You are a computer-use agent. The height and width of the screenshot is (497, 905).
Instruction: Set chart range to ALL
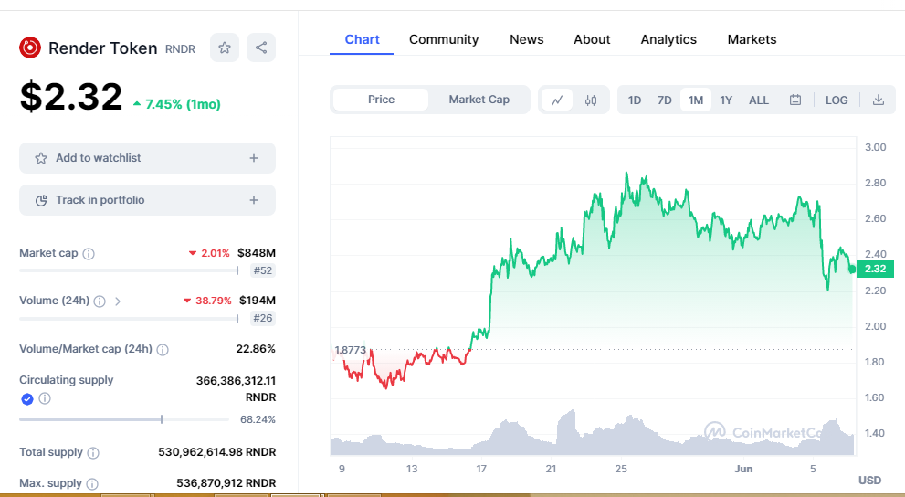(x=758, y=100)
